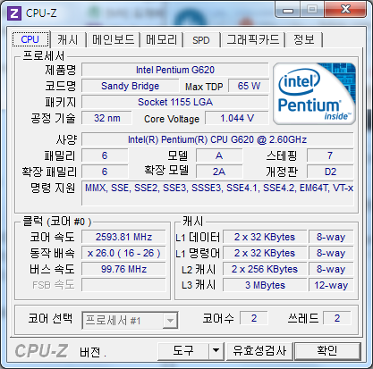
Task: Click the L2 캐시 8-way value
Action: [331, 269]
